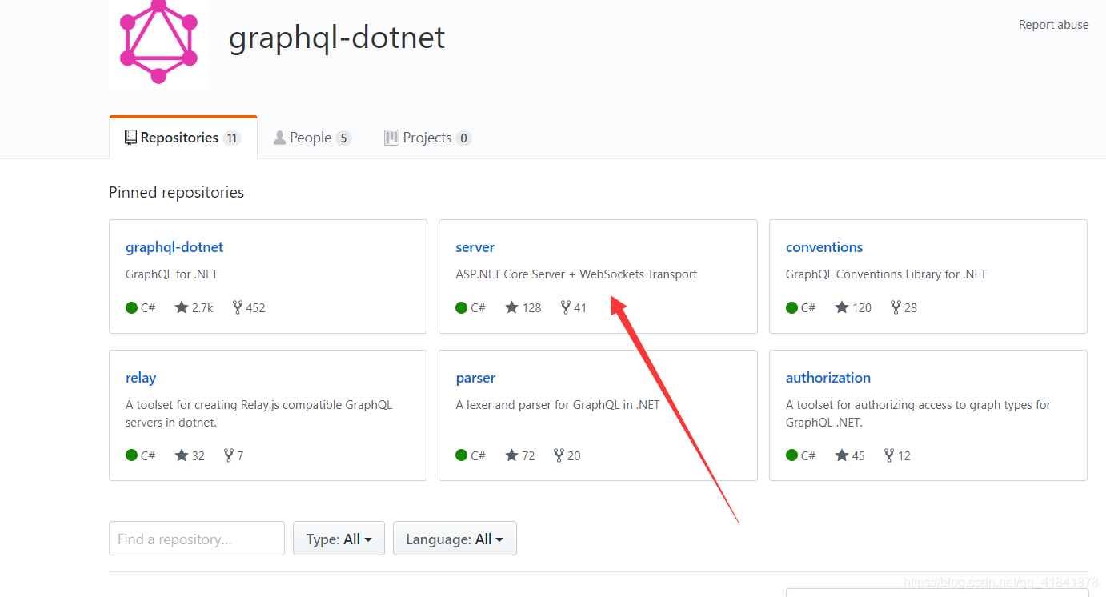Open the Repositories tab

coord(182,138)
